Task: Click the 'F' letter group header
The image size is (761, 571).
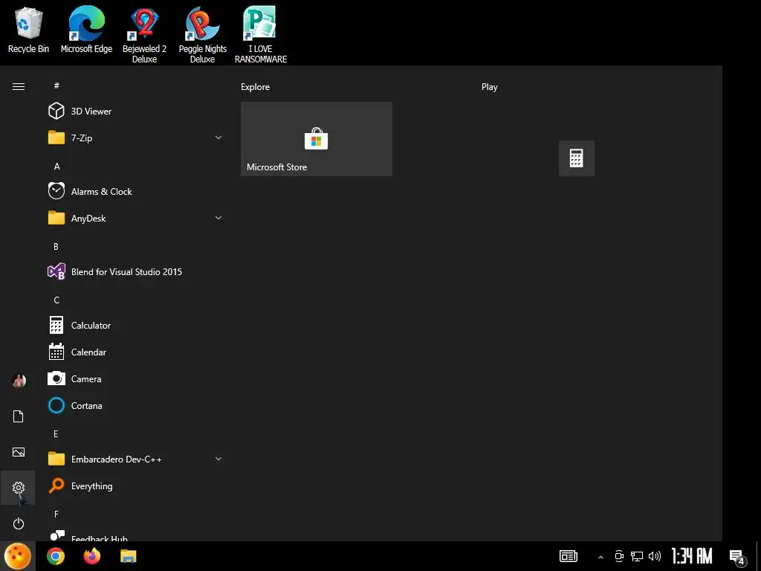Action: tap(56, 514)
